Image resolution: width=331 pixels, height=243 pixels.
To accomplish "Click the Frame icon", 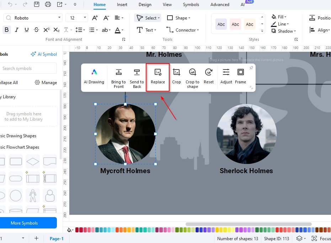I will (x=240, y=77).
